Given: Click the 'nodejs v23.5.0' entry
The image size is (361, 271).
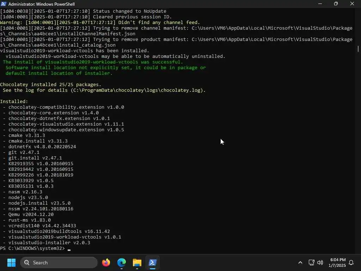Looking at the screenshot, I should tap(28, 198).
